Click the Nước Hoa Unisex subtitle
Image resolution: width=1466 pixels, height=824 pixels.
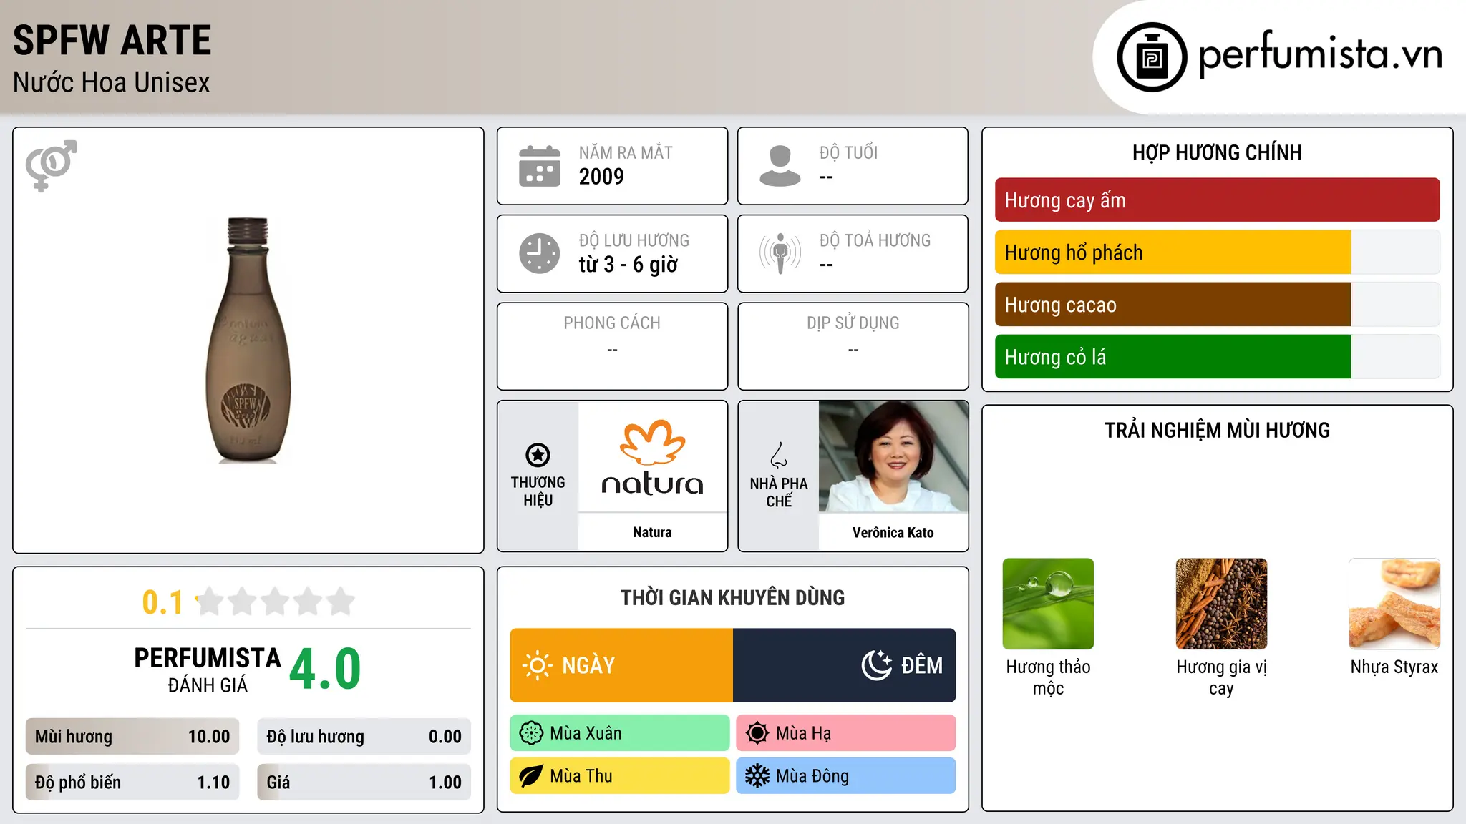[x=112, y=83]
